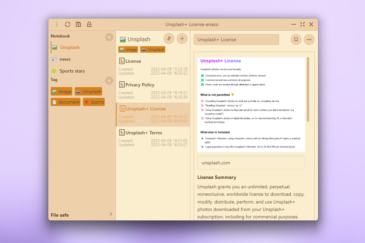This screenshot has height=243, width=365.
Task: Click Unsplash+ Terms updated timestamp 16:30:27
Action: (x=169, y=145)
